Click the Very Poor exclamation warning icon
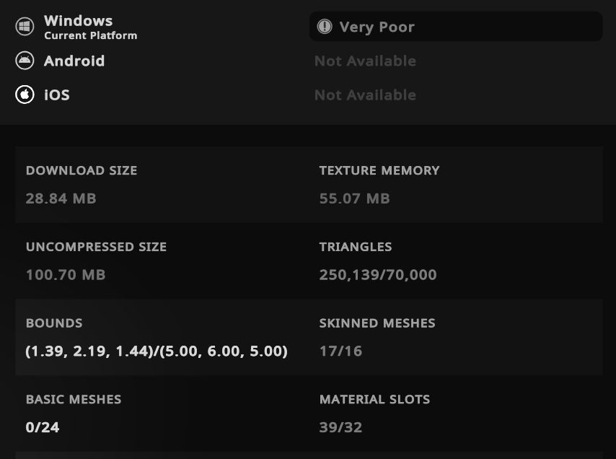Screen dimensions: 616x459 (x=325, y=27)
